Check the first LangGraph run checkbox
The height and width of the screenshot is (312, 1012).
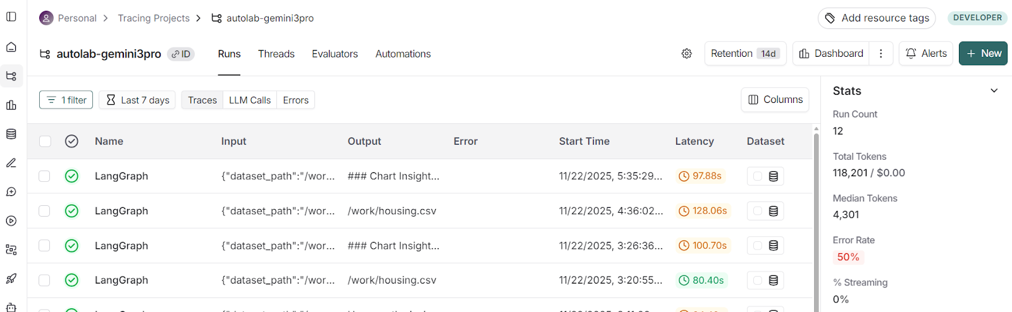coord(44,176)
